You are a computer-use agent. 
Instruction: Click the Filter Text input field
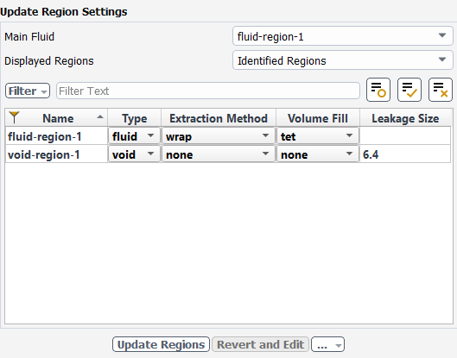coord(208,91)
